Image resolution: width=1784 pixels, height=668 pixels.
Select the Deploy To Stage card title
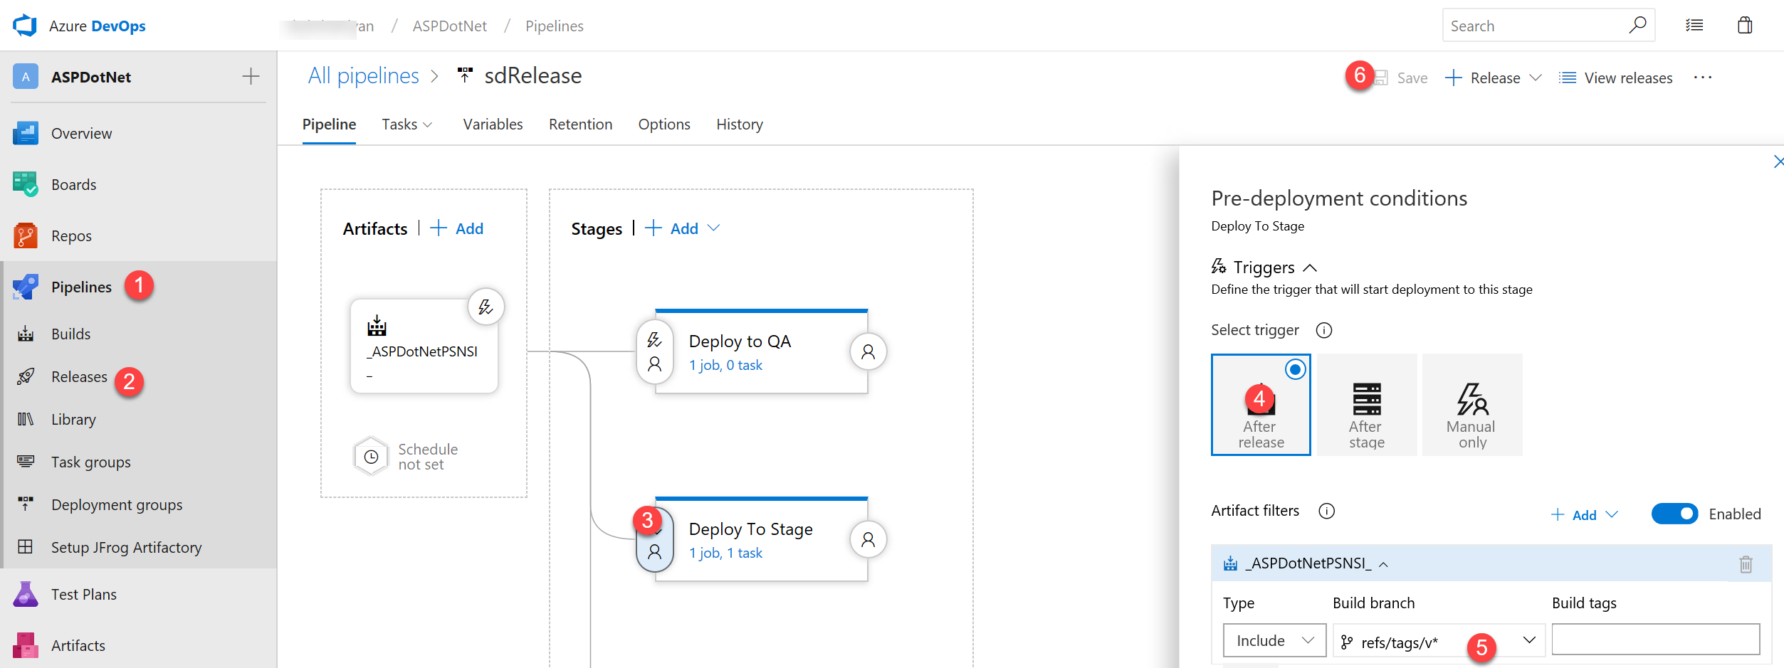tap(750, 529)
